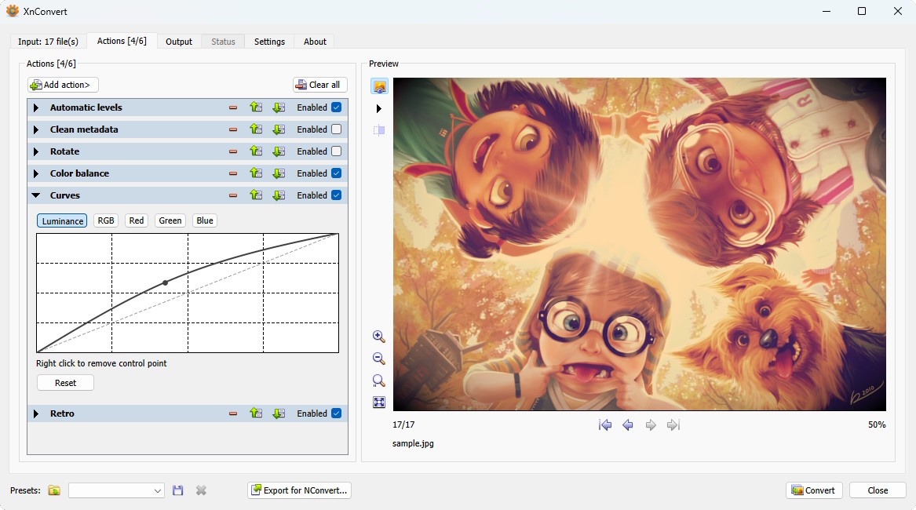
Task: Remove the Curves action
Action: tap(233, 195)
